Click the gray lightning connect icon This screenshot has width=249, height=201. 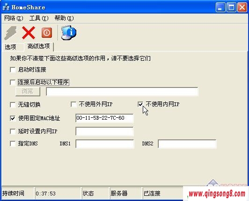pos(10,33)
